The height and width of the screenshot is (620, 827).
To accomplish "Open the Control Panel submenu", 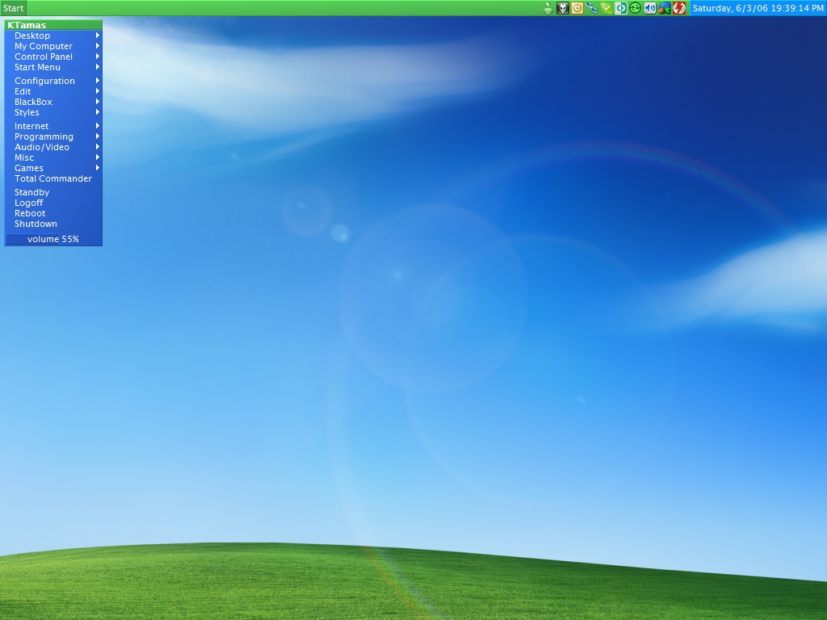I will pyautogui.click(x=53, y=57).
